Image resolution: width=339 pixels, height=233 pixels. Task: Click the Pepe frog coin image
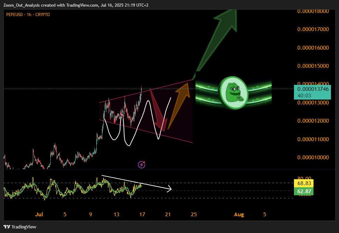(234, 93)
